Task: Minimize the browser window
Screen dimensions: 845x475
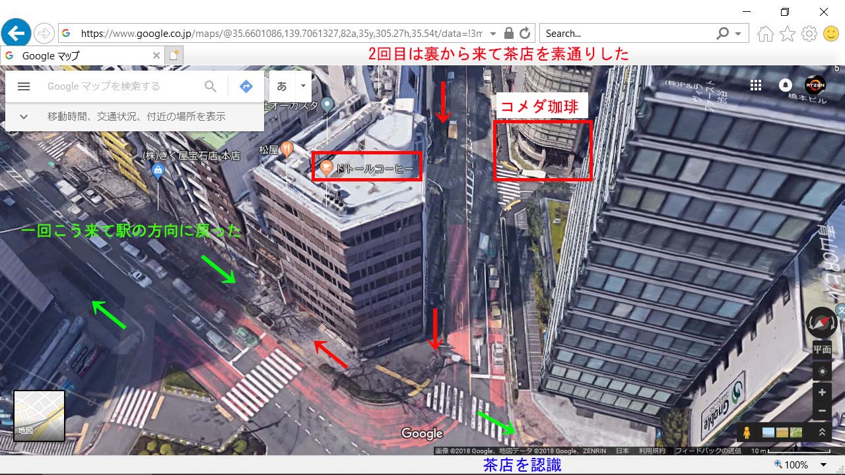Action: click(x=747, y=12)
